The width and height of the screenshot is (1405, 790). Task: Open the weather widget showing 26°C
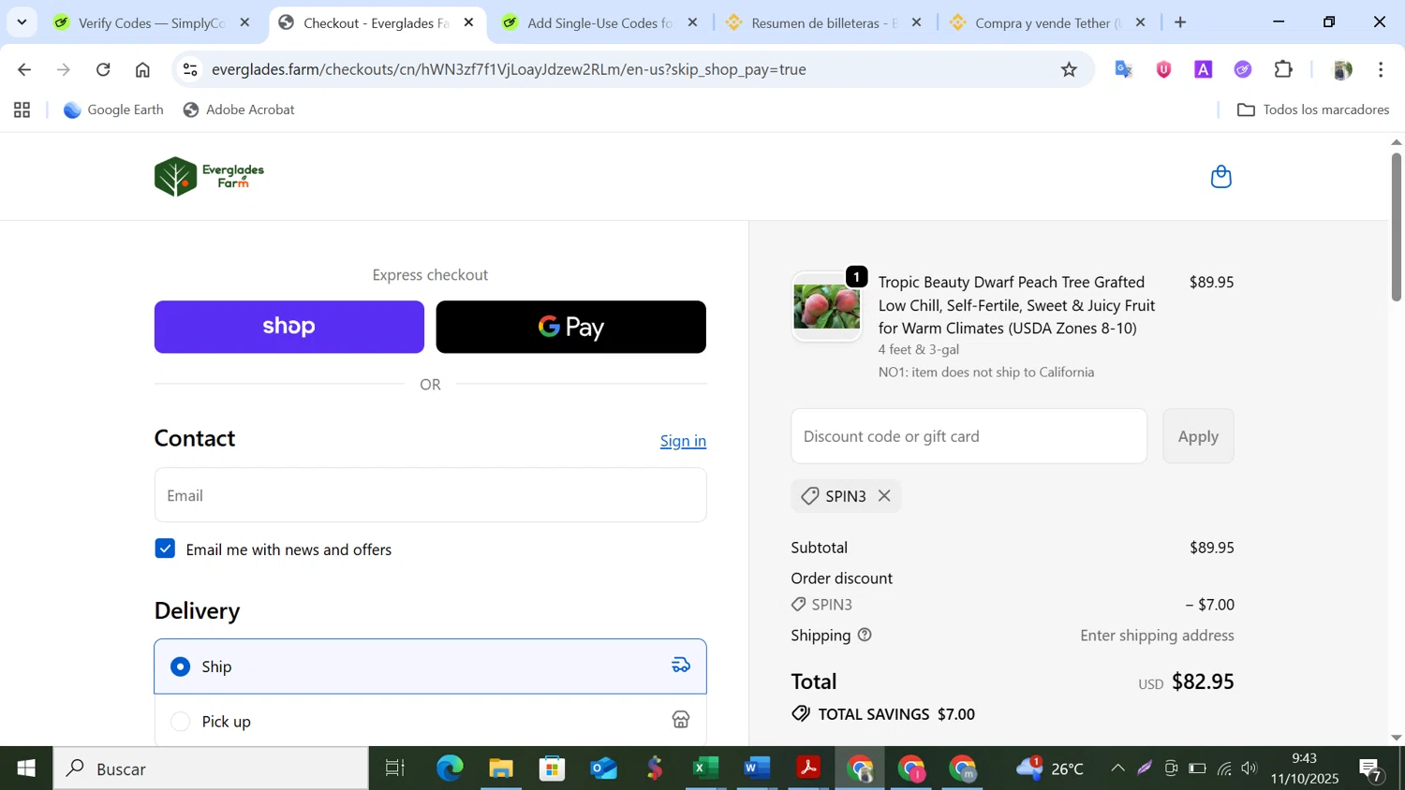coord(1050,768)
